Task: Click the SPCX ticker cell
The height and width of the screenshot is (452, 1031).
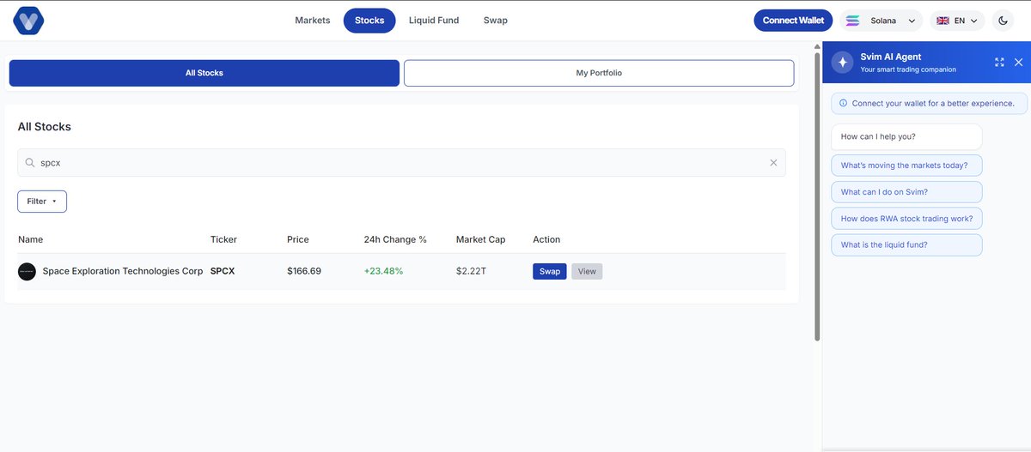Action: coord(223,271)
